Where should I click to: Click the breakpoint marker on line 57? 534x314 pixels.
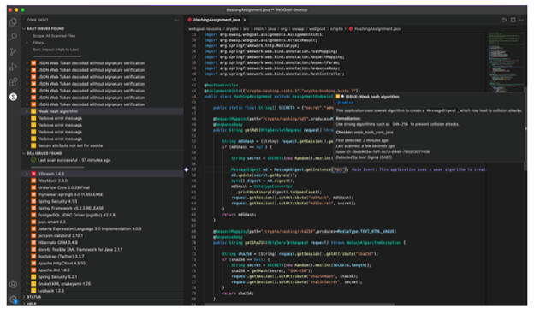187,169
